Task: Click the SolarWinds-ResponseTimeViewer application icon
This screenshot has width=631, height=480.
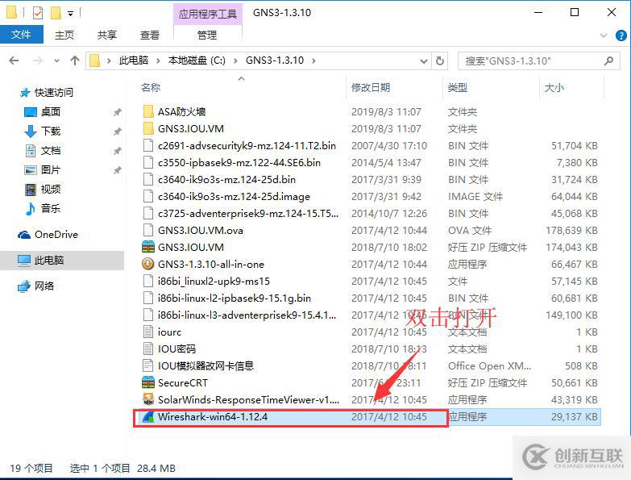Action: 148,399
